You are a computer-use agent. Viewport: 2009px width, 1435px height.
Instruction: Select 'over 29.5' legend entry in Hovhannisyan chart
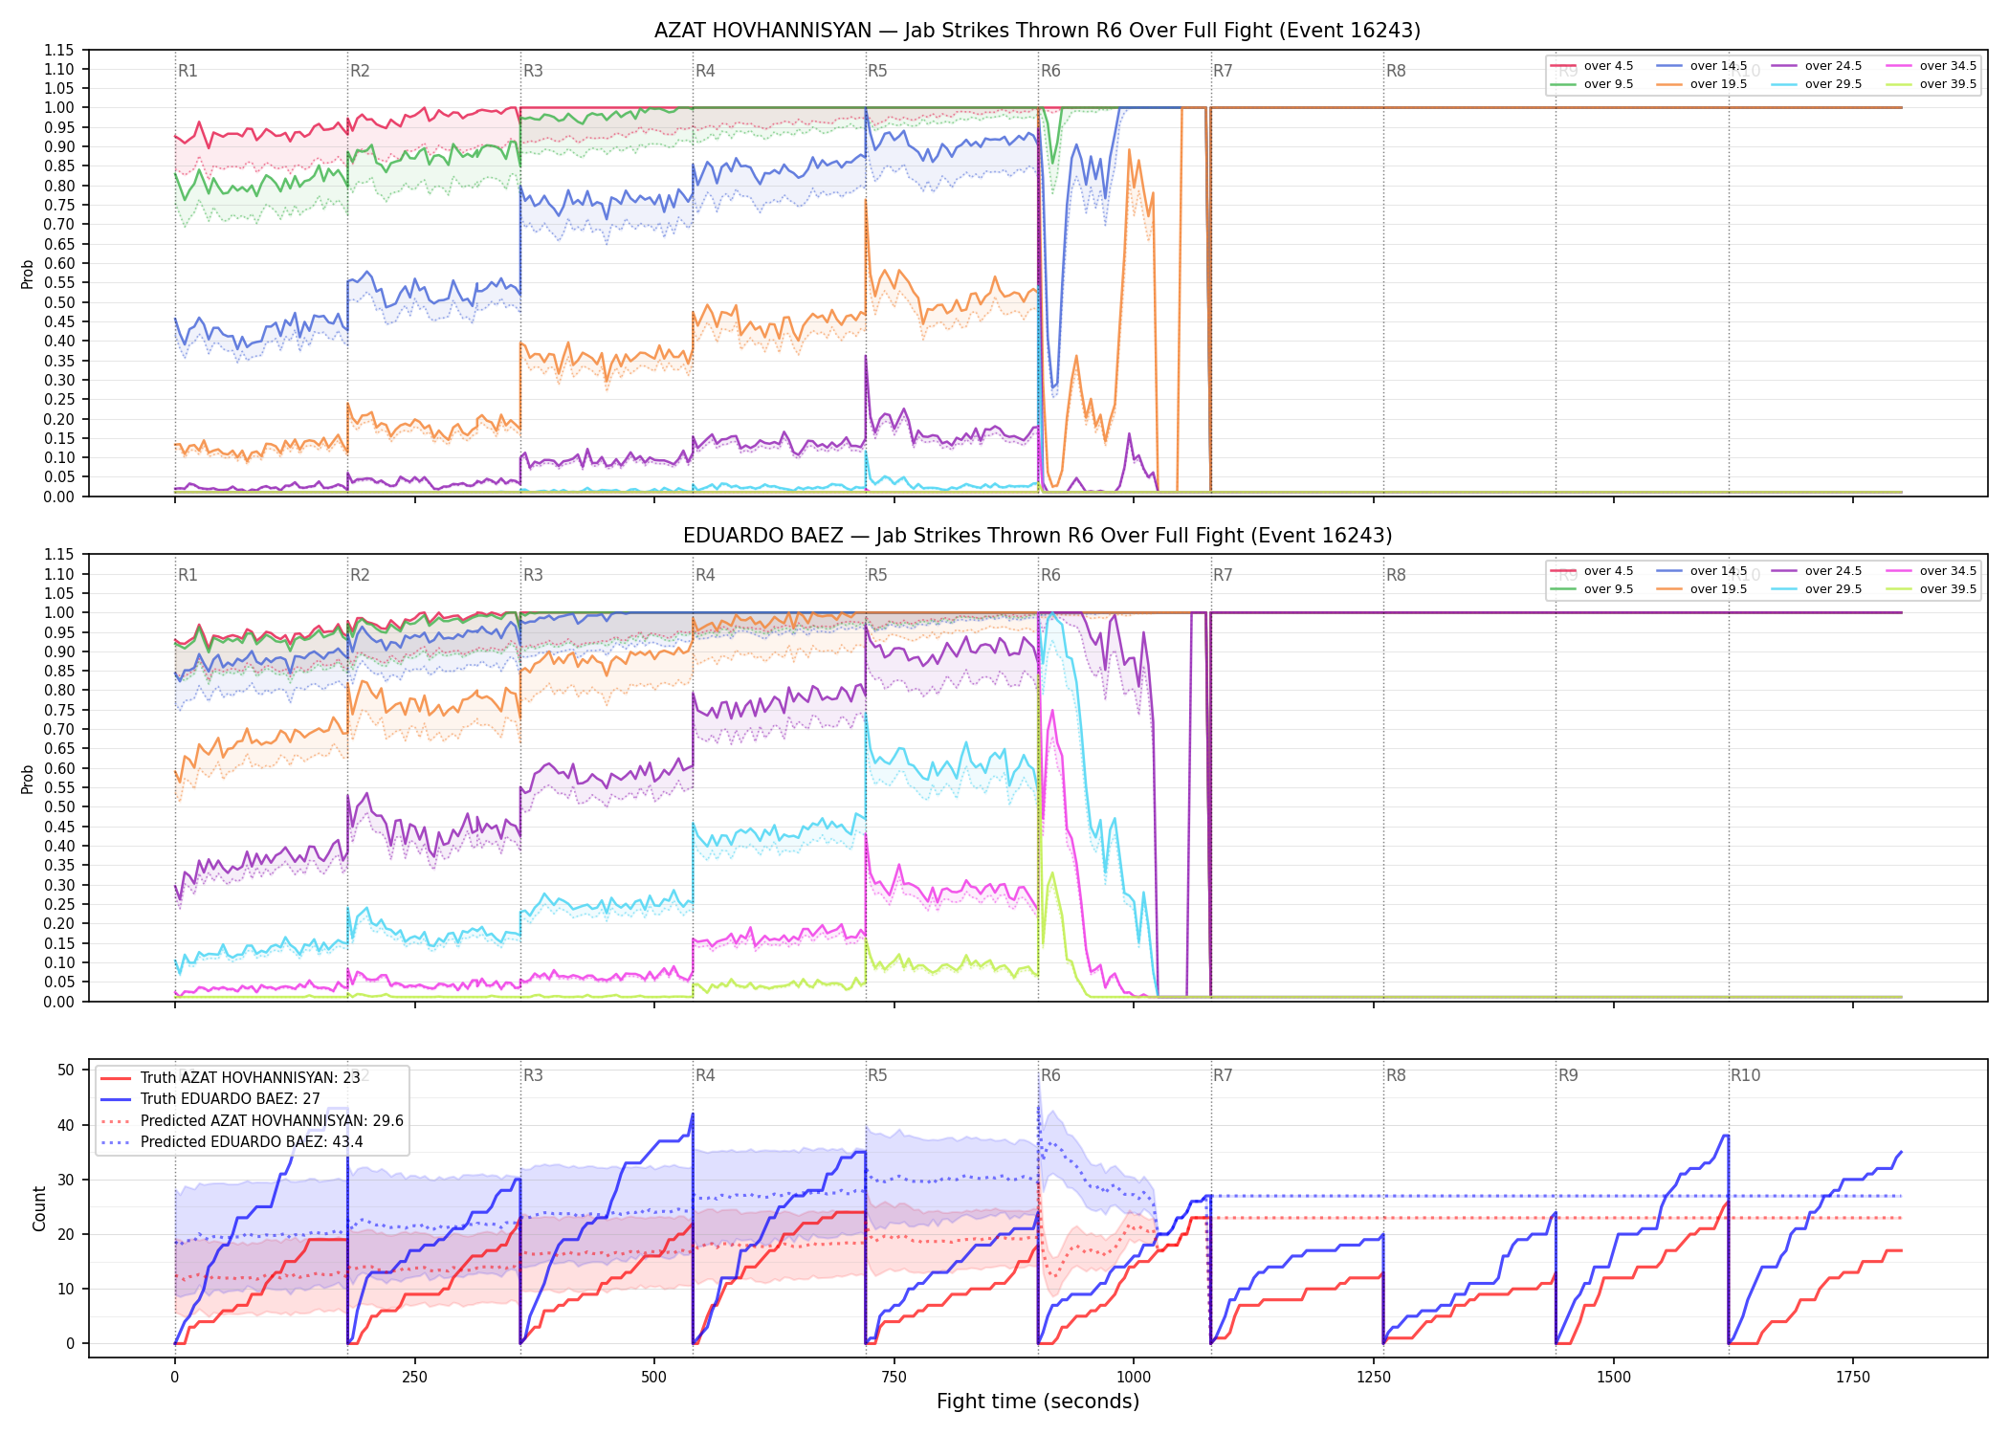tap(1816, 84)
